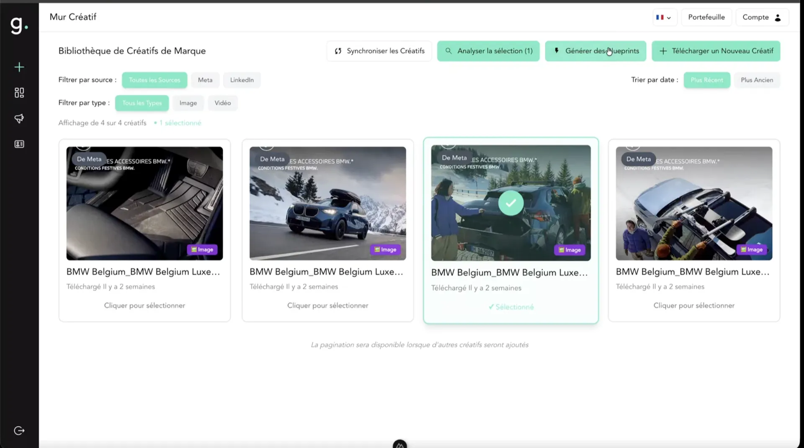Sort by Plus Récent
The image size is (804, 448).
click(x=707, y=80)
